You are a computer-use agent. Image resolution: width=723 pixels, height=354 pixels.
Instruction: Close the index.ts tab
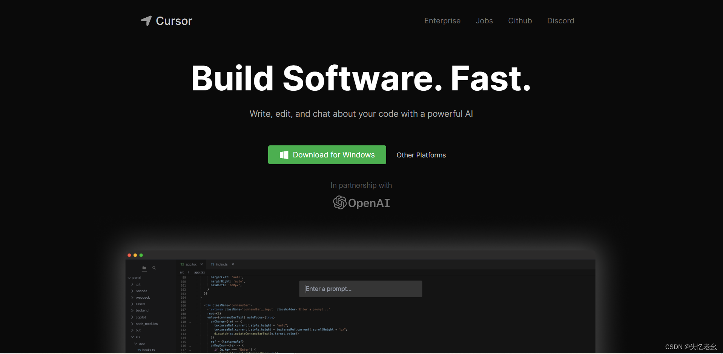(x=233, y=264)
